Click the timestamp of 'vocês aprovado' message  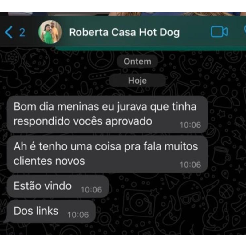pyautogui.click(x=190, y=125)
